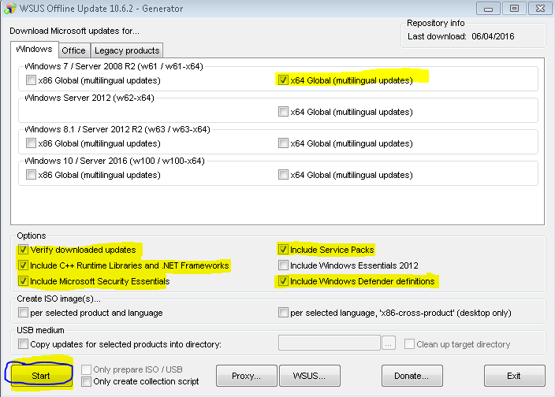Image resolution: width=555 pixels, height=397 pixels.
Task: Enable Copy updates for selected products into directory
Action: point(23,344)
